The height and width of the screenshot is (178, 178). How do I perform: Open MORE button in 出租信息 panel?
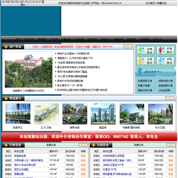pyautogui.click(x=171, y=145)
